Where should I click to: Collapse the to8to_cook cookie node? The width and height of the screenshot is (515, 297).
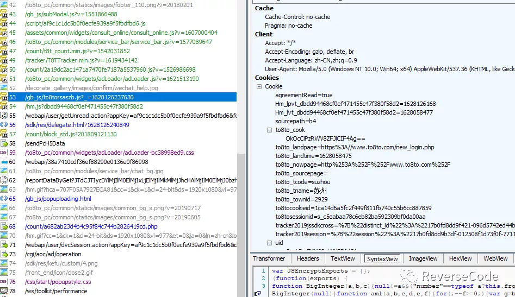point(269,130)
